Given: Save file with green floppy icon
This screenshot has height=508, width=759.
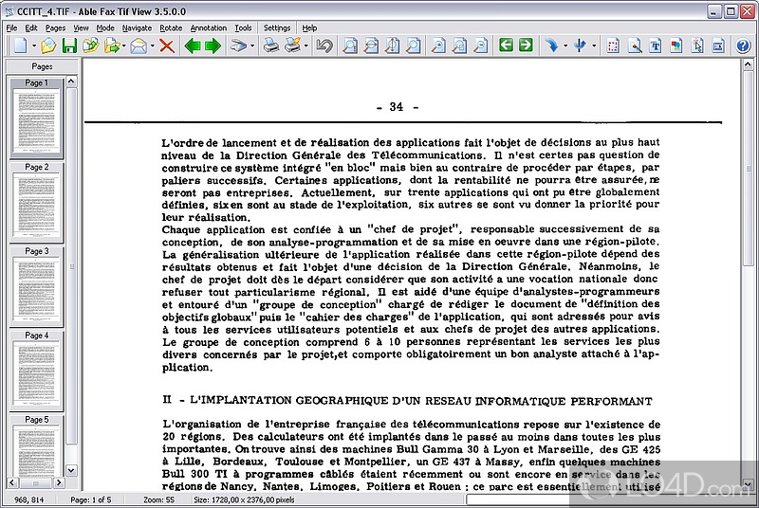Looking at the screenshot, I should point(69,45).
